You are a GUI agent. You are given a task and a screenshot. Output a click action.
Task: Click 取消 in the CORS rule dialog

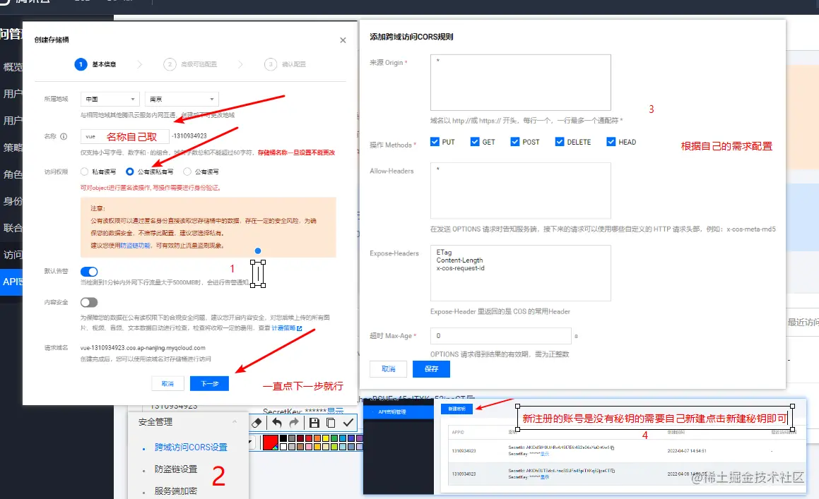click(x=388, y=369)
